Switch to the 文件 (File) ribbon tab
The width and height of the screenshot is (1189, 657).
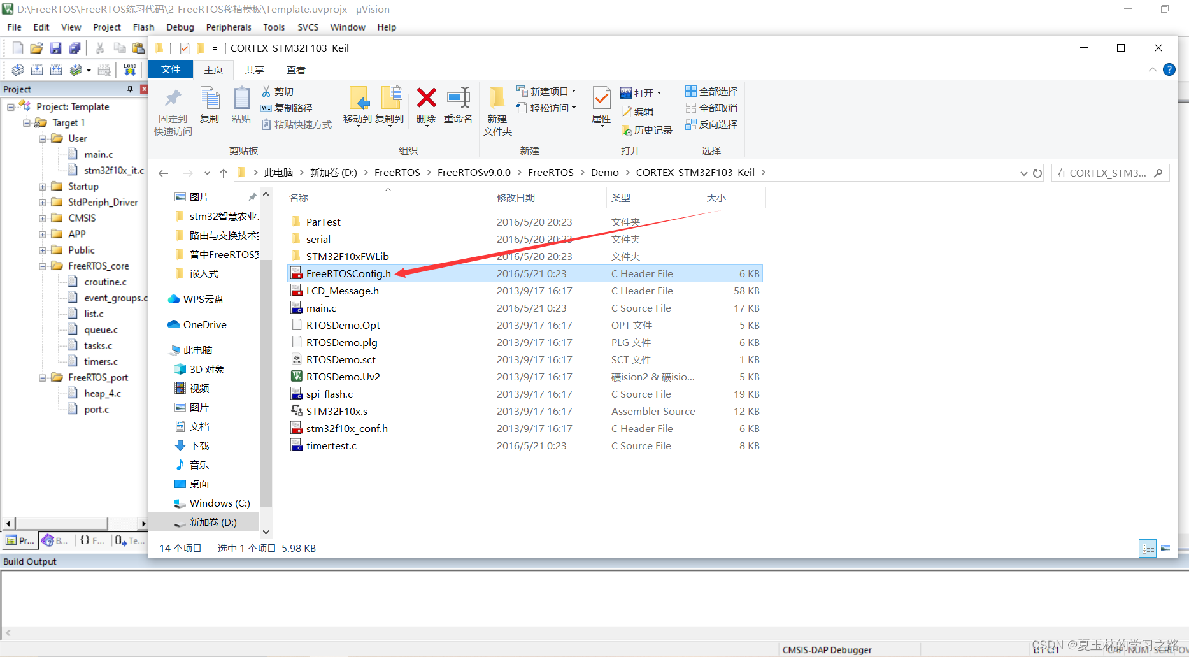click(171, 69)
